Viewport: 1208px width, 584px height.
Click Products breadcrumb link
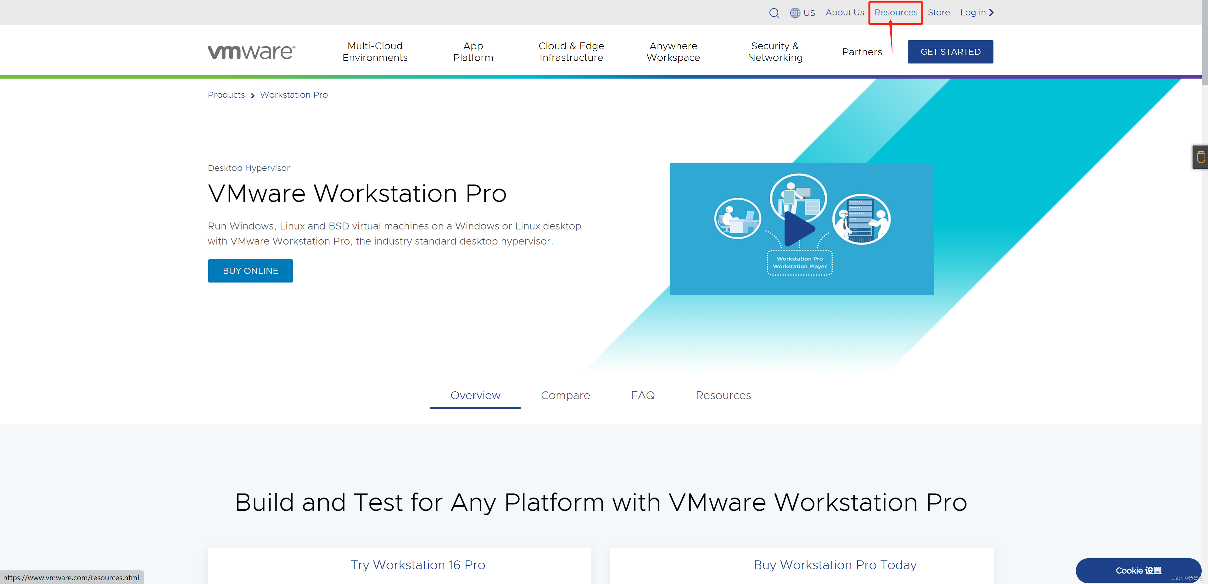[226, 95]
